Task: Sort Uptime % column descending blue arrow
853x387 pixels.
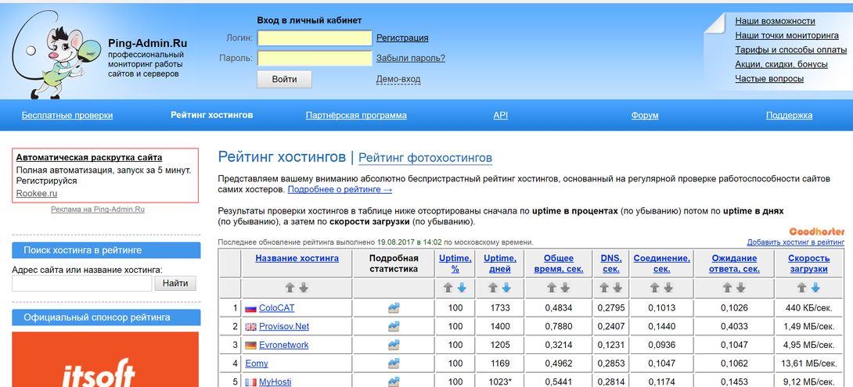Action: click(461, 288)
